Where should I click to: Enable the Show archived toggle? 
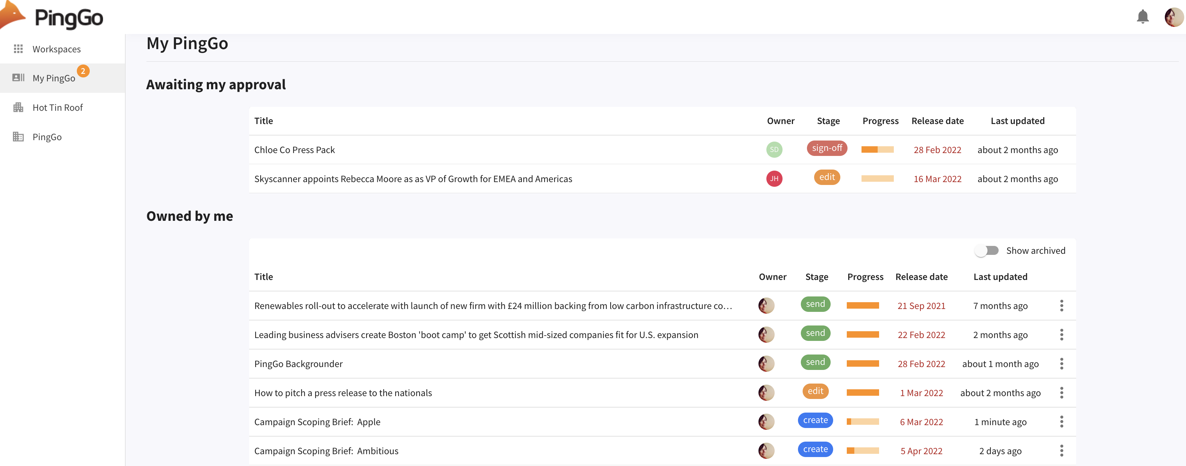[987, 251]
